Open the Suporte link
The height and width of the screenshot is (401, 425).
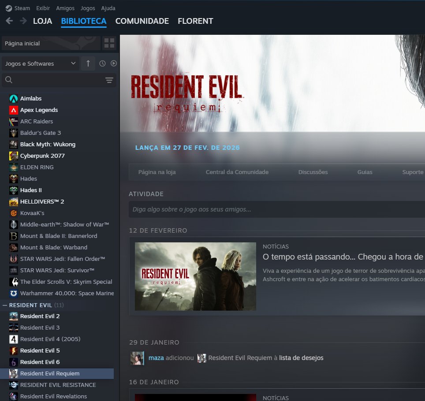click(x=413, y=172)
